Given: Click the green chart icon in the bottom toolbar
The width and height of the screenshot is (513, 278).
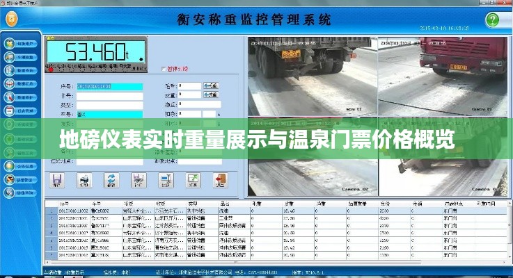Looking at the screenshot, I should coord(193,180).
